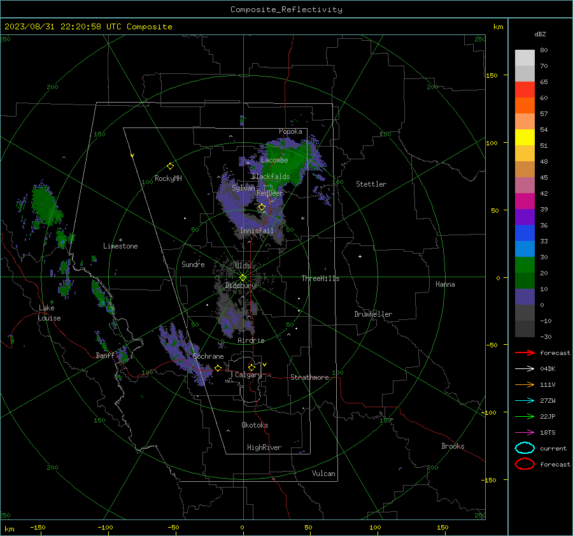573x536 pixels.
Task: Select the orange 111V arrow icon
Action: pyautogui.click(x=525, y=384)
